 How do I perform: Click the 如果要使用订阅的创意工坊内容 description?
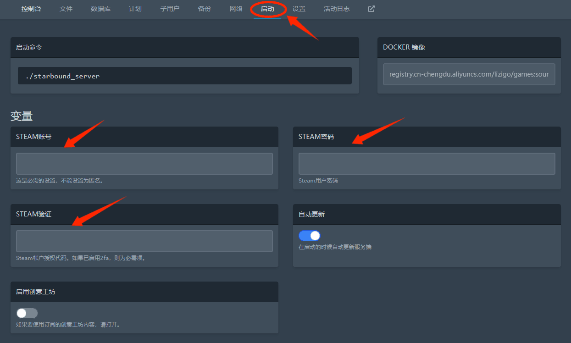click(68, 325)
